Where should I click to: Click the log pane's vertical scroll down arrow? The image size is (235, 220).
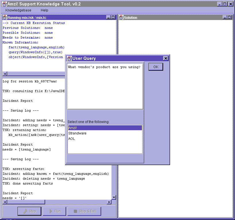114,197
